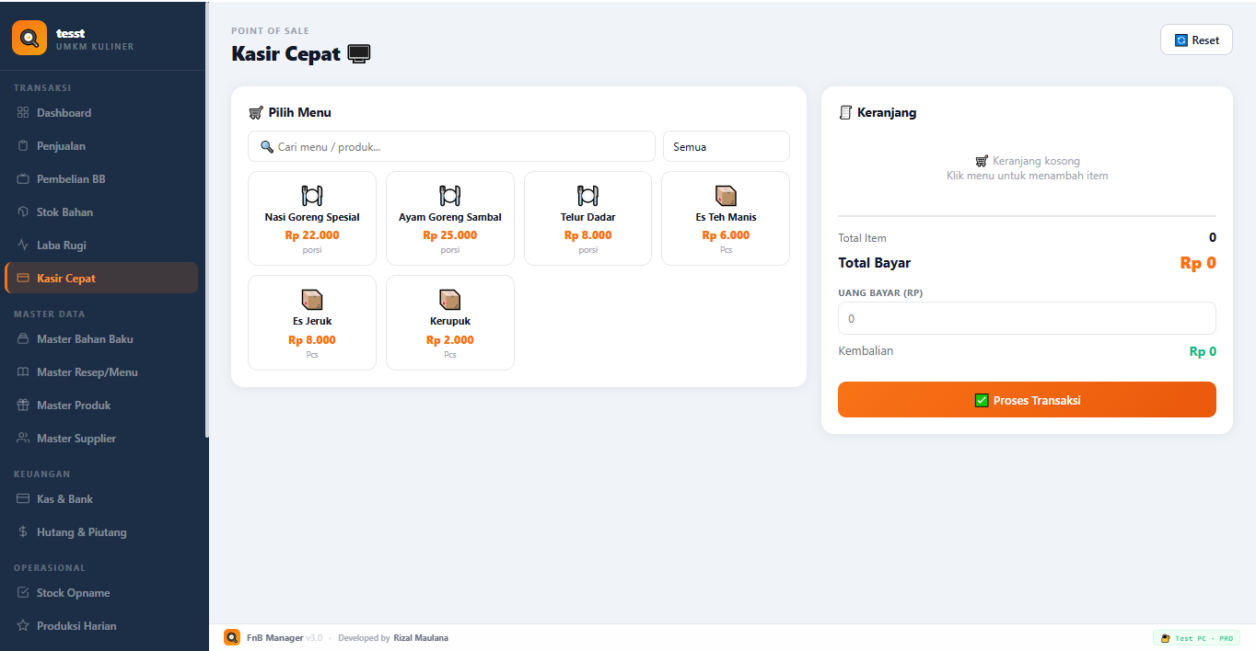Click the box icon on Kerupuk
Image resolution: width=1256 pixels, height=651 pixels.
click(x=450, y=299)
